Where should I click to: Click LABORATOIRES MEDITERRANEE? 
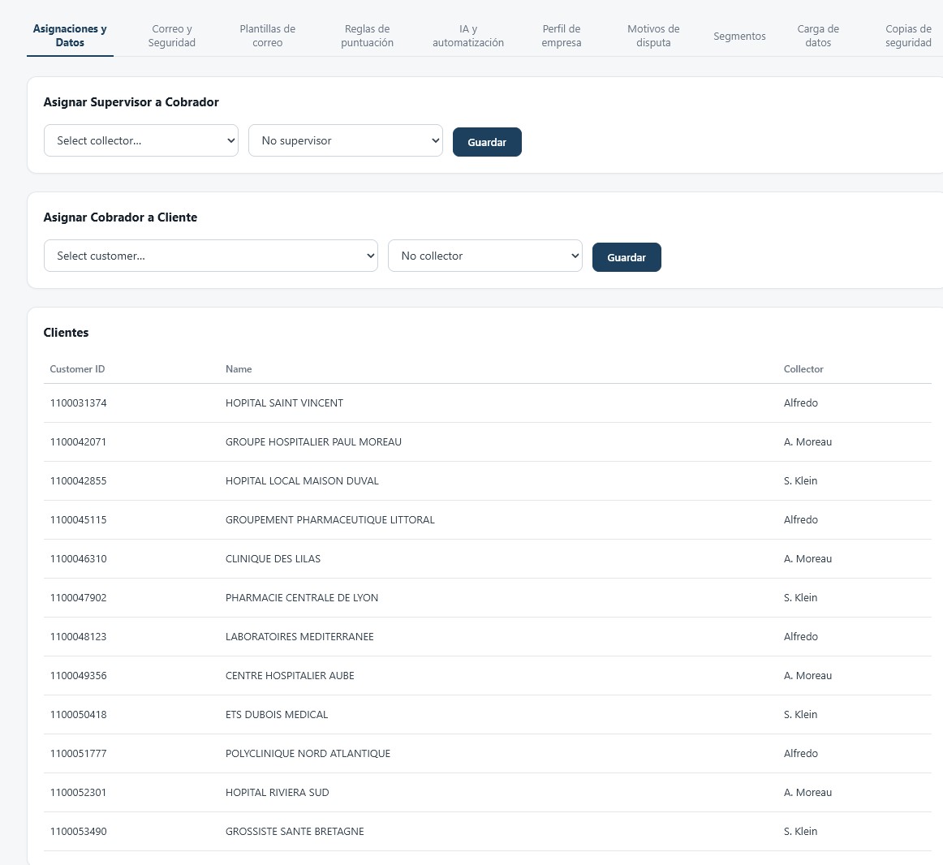(299, 636)
